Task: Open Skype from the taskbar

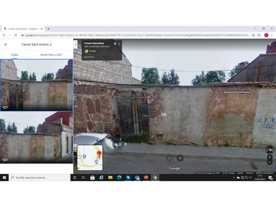Action: (x=128, y=178)
